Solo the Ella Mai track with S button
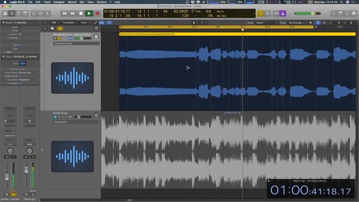 pos(59,38)
